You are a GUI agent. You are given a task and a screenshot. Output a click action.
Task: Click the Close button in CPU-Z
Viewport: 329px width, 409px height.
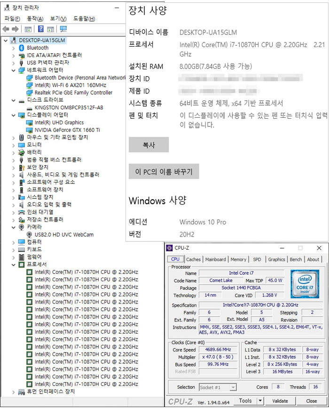[x=311, y=401]
